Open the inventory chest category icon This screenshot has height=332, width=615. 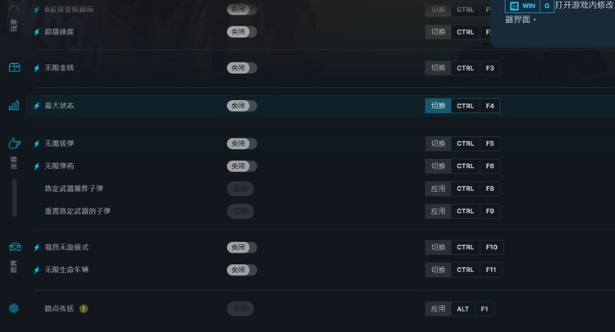15,67
